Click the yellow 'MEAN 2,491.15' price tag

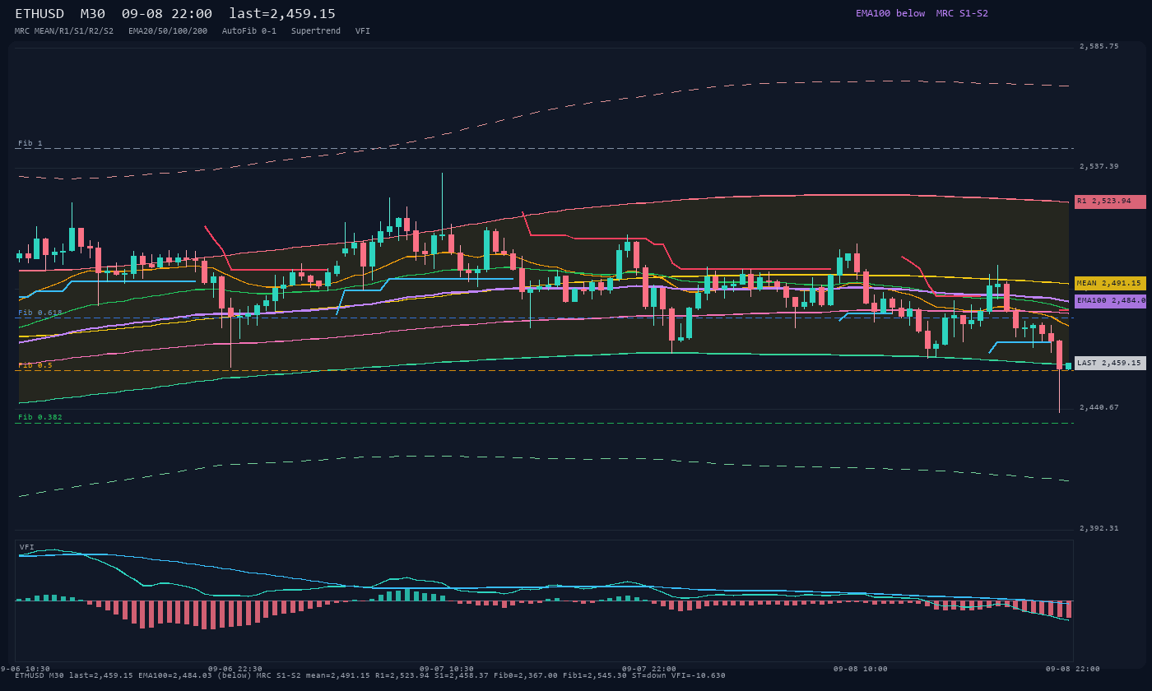[x=1110, y=283]
